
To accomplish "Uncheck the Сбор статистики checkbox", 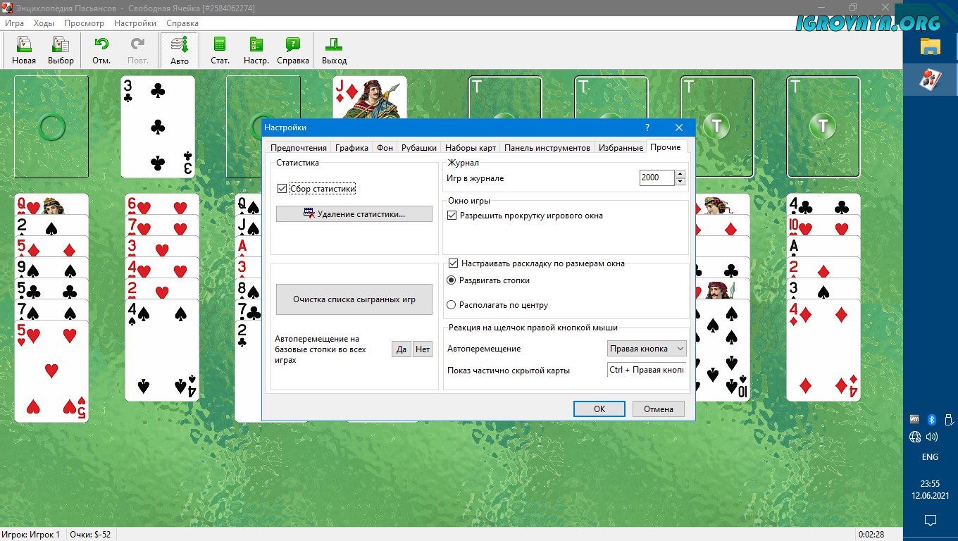I will click(x=282, y=189).
